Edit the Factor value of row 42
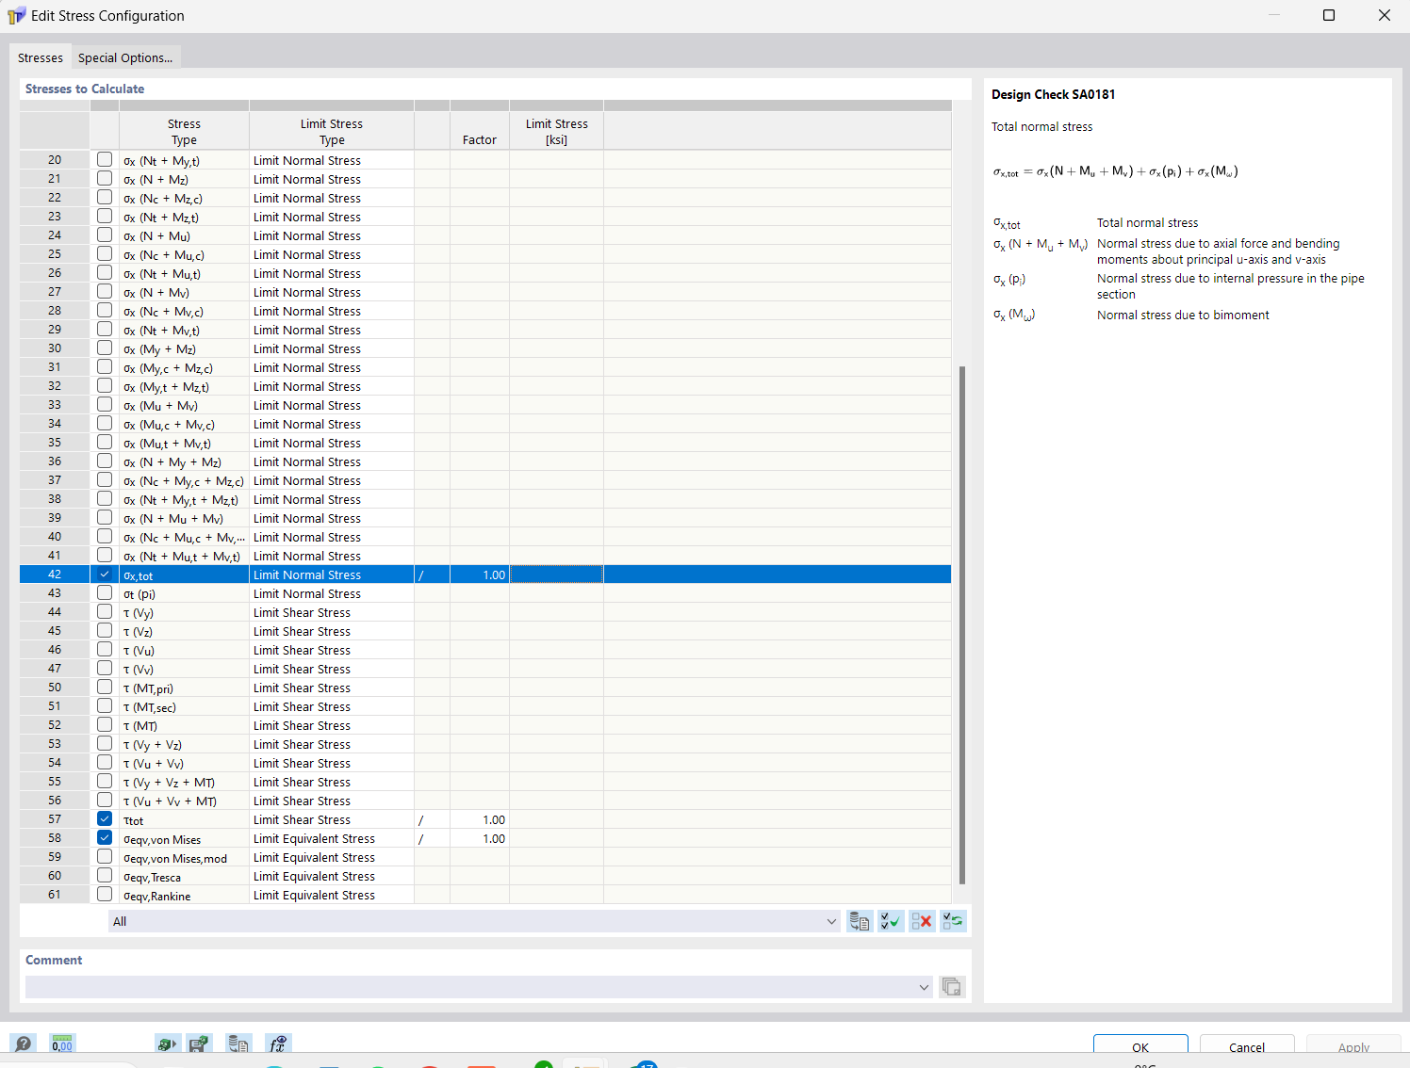 click(x=480, y=574)
